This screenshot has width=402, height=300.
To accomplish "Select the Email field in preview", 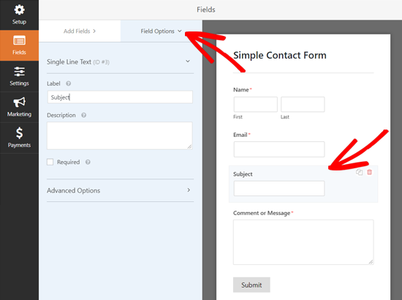I will coord(279,149).
